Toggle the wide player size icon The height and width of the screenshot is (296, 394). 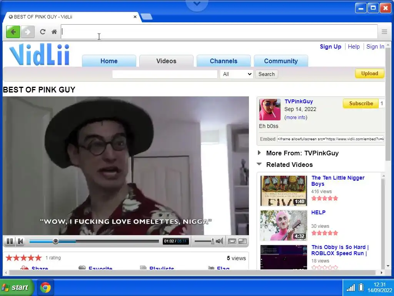coord(242,241)
